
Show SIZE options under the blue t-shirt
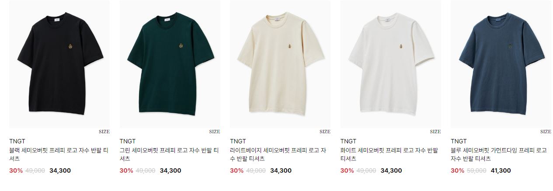coord(546,132)
